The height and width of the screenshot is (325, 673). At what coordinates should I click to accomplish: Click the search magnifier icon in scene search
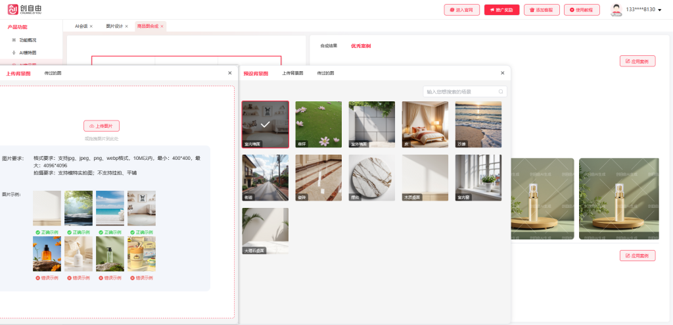click(501, 92)
